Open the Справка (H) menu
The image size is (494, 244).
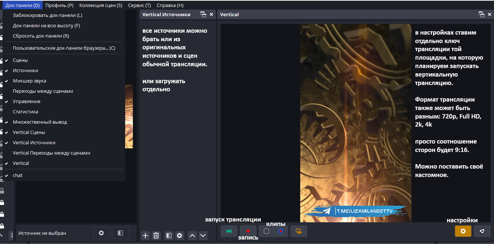point(170,5)
